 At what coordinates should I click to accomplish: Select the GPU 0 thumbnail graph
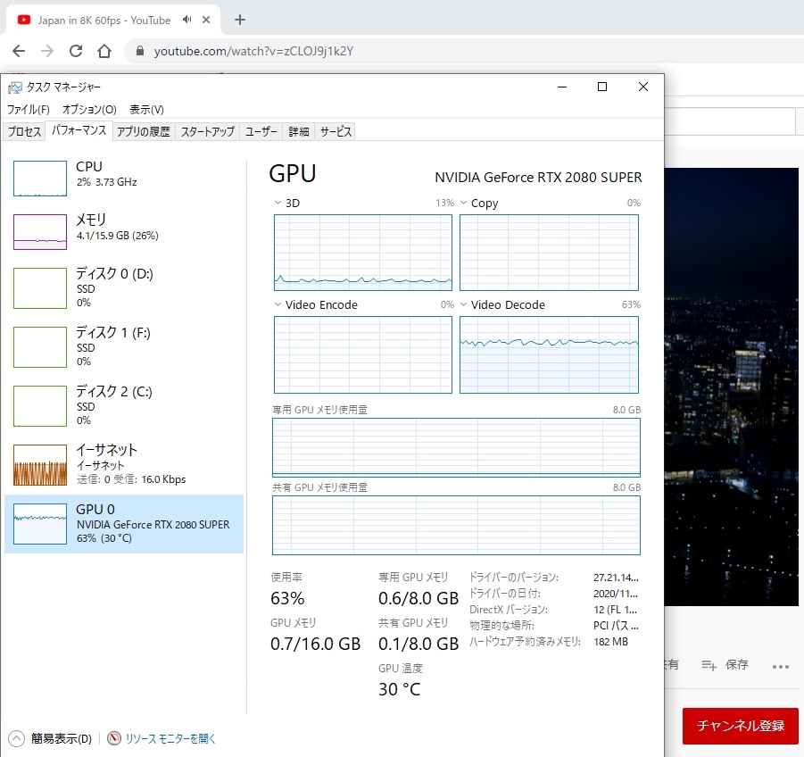[40, 524]
